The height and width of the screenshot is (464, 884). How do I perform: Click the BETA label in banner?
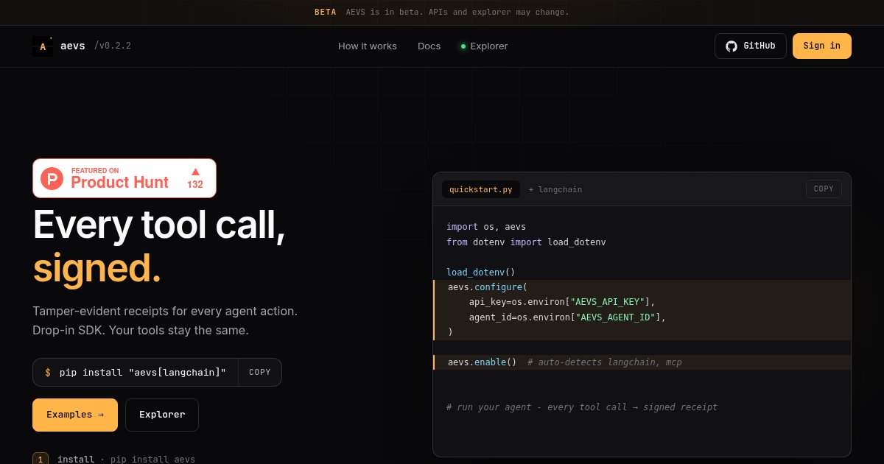point(325,12)
